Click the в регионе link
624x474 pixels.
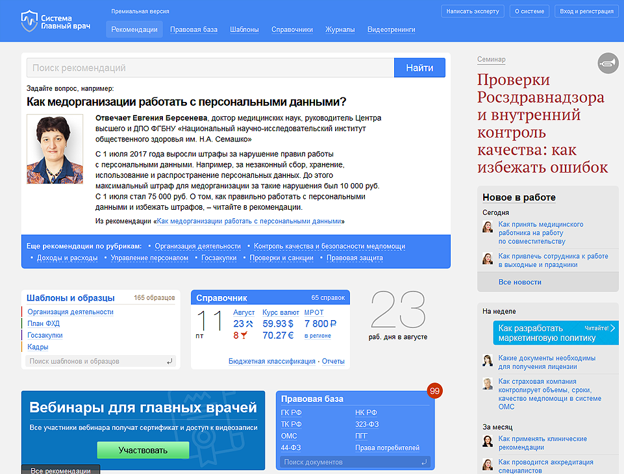[x=318, y=336]
